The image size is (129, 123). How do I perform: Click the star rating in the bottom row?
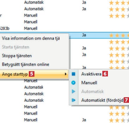[119, 120]
